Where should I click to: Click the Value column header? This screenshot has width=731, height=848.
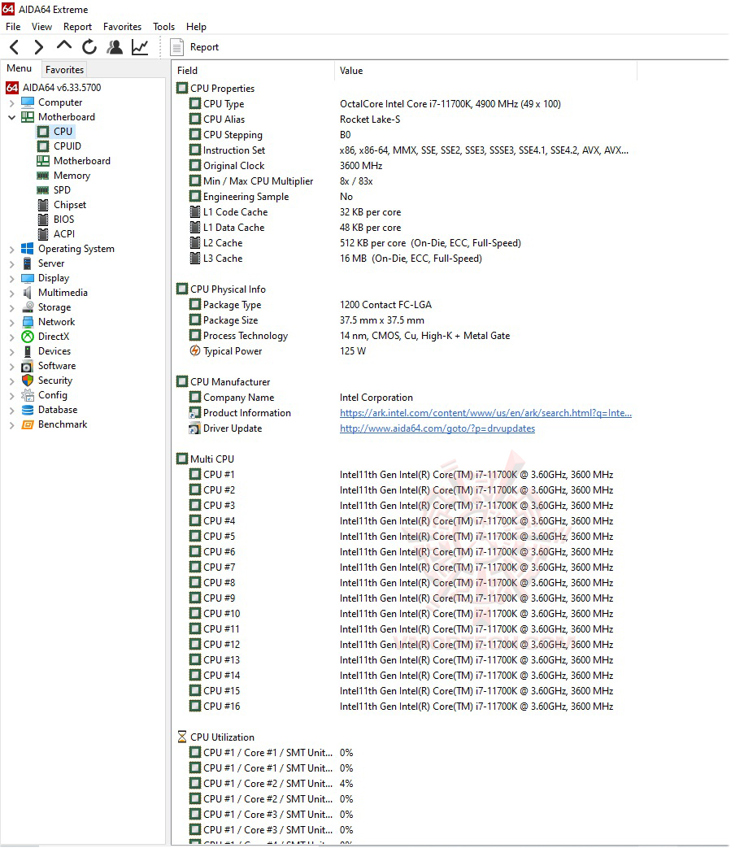485,70
